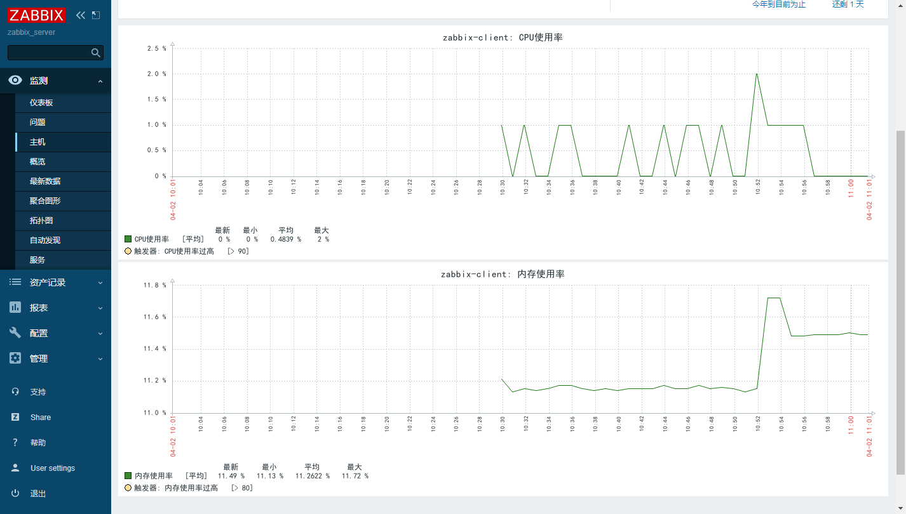Click CPU max value 2 %

(323, 239)
